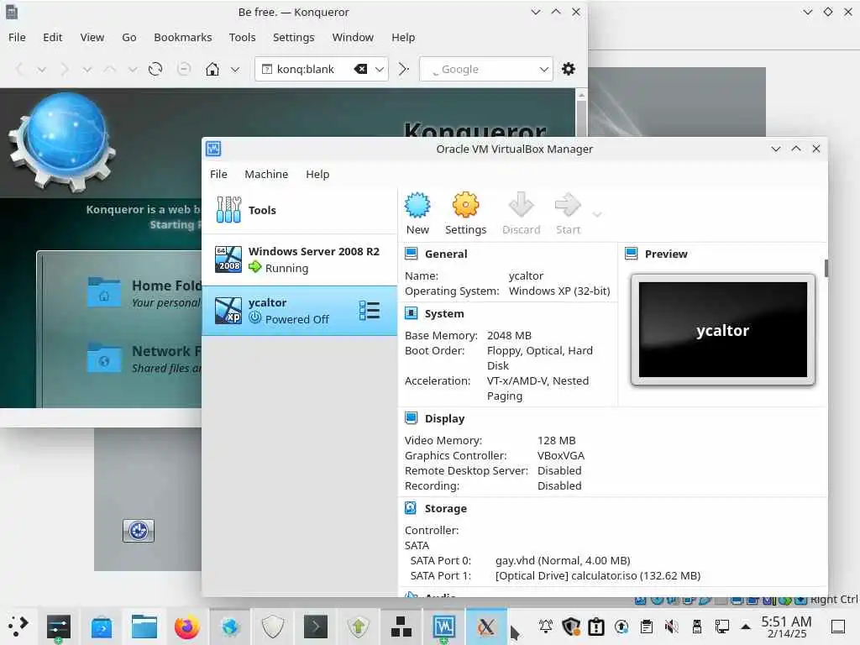Expand the back history dropdown arrow
Image resolution: width=860 pixels, height=645 pixels.
[42, 70]
